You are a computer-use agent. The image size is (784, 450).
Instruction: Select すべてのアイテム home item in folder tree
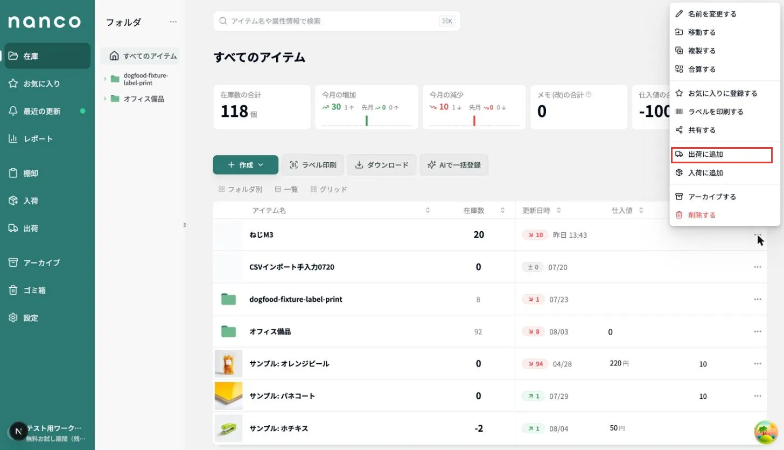(x=140, y=56)
